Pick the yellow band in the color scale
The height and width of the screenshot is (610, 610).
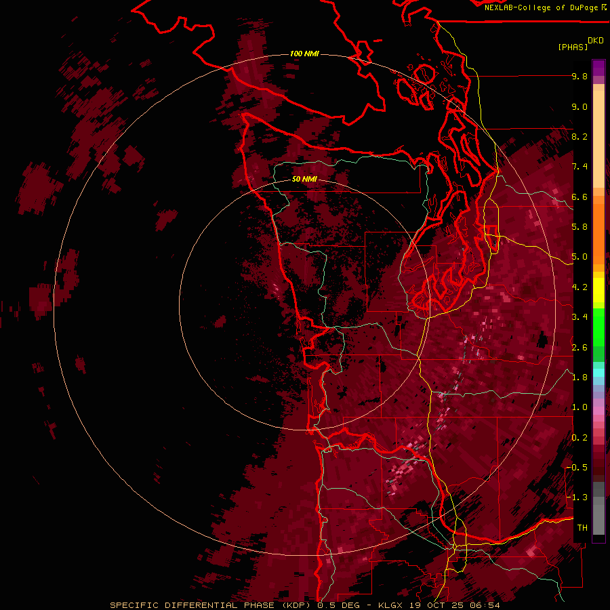[x=598, y=290]
